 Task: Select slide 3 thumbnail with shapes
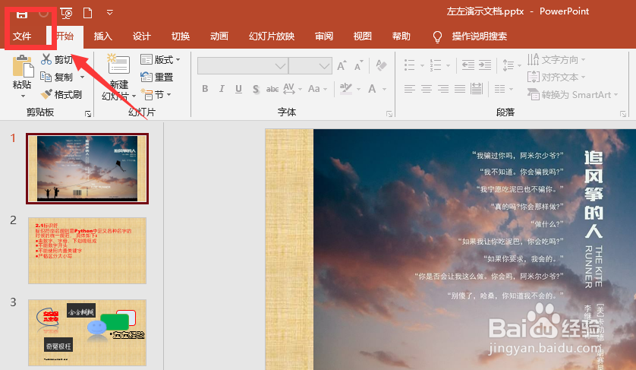[87, 333]
